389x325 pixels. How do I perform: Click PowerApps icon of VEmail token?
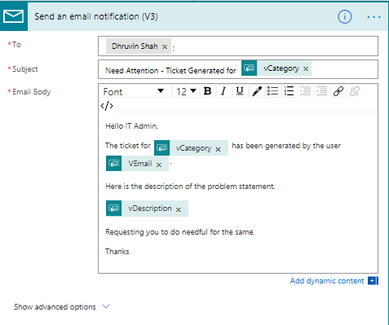pos(113,163)
